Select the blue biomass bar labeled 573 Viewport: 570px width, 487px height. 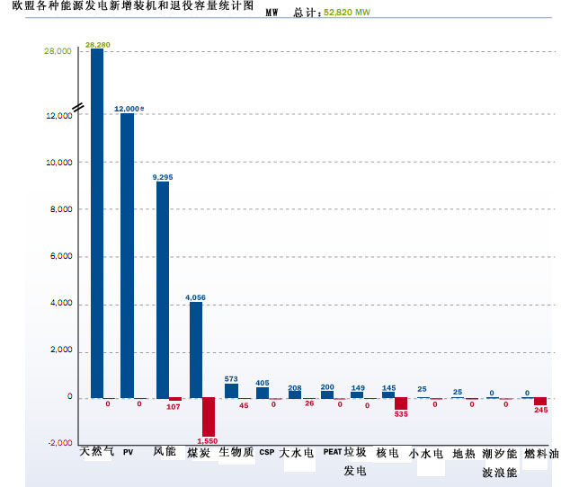coord(231,392)
